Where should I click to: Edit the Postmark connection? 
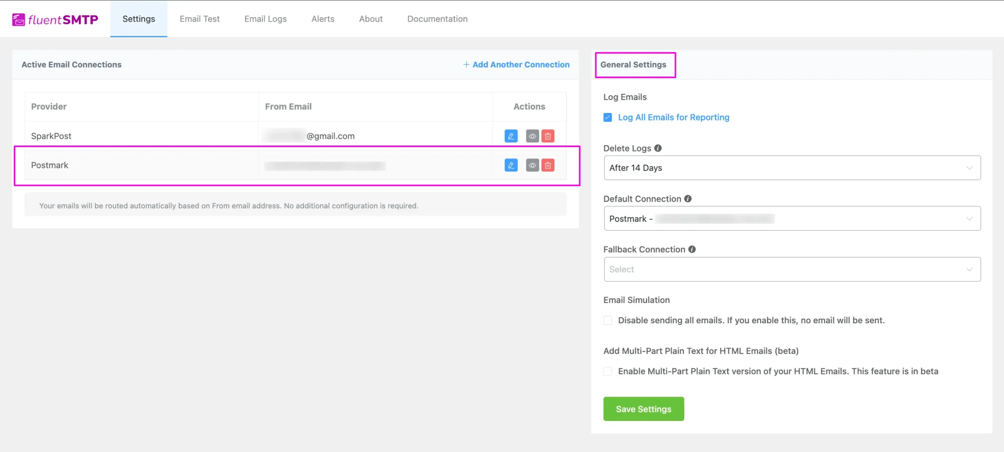click(x=511, y=165)
